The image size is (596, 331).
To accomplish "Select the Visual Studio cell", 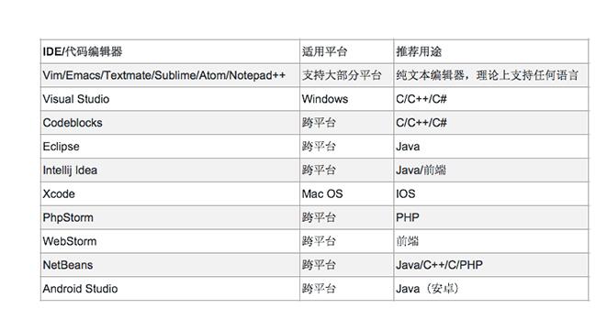I will [x=170, y=99].
